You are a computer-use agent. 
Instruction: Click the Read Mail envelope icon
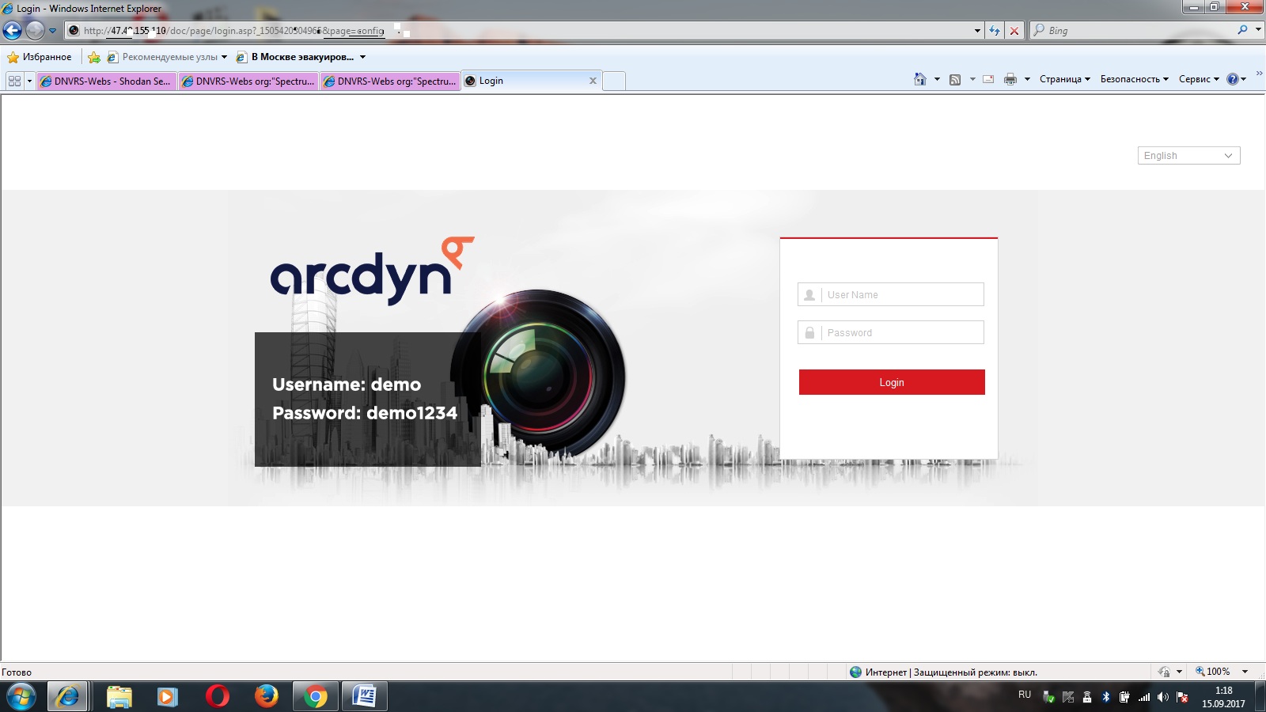point(988,79)
